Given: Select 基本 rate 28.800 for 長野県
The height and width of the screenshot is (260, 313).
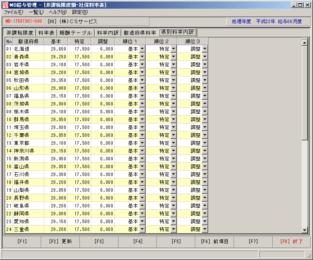Looking at the screenshot, I should coord(56,198).
